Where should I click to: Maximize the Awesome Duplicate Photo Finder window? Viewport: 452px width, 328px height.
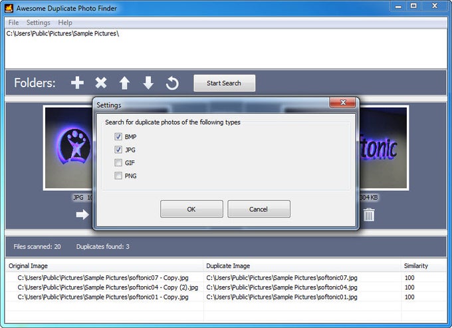[x=413, y=6]
